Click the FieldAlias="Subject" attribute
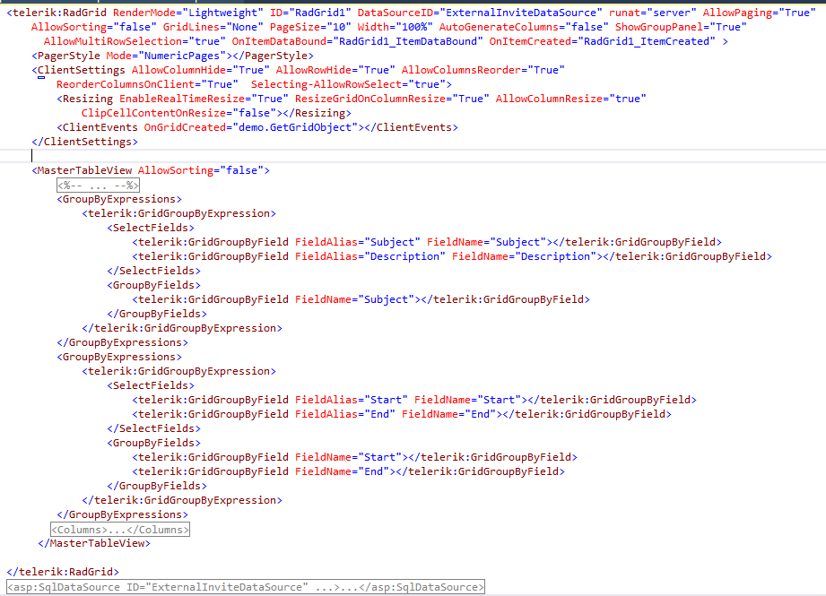 pos(357,242)
